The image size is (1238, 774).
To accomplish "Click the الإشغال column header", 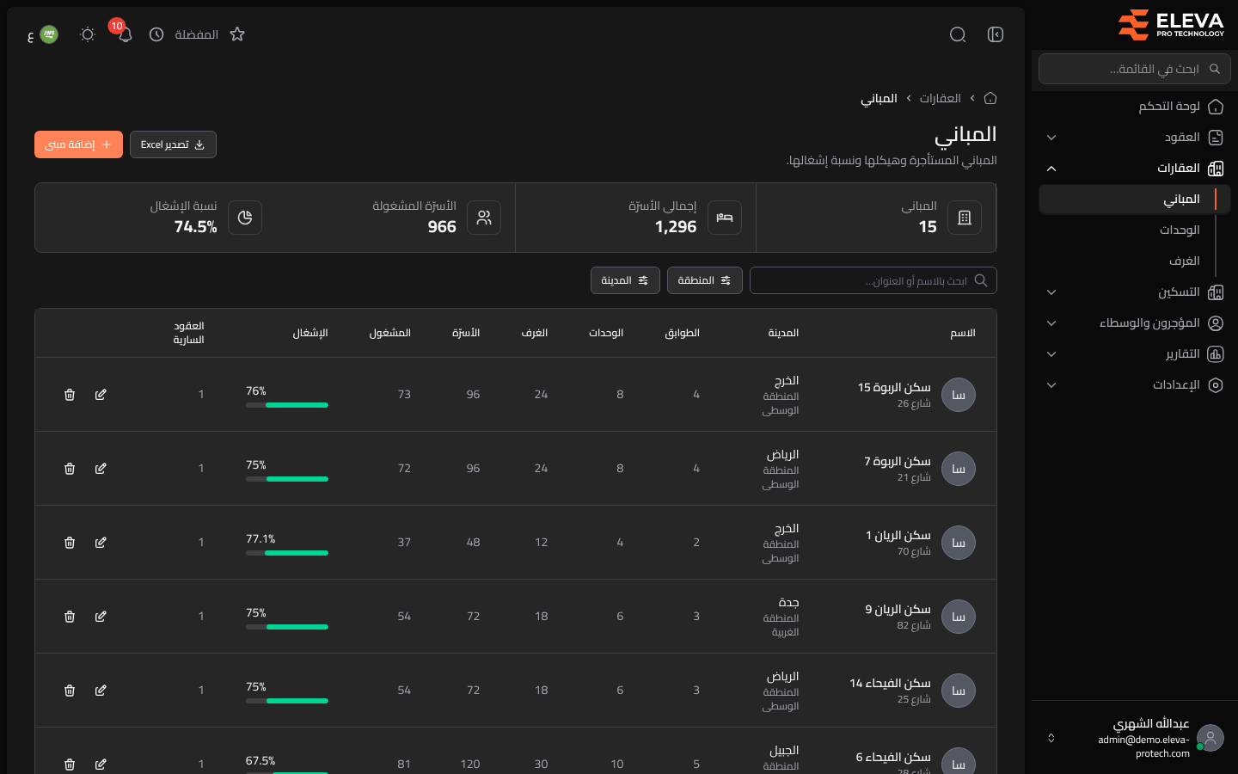I will (x=310, y=333).
